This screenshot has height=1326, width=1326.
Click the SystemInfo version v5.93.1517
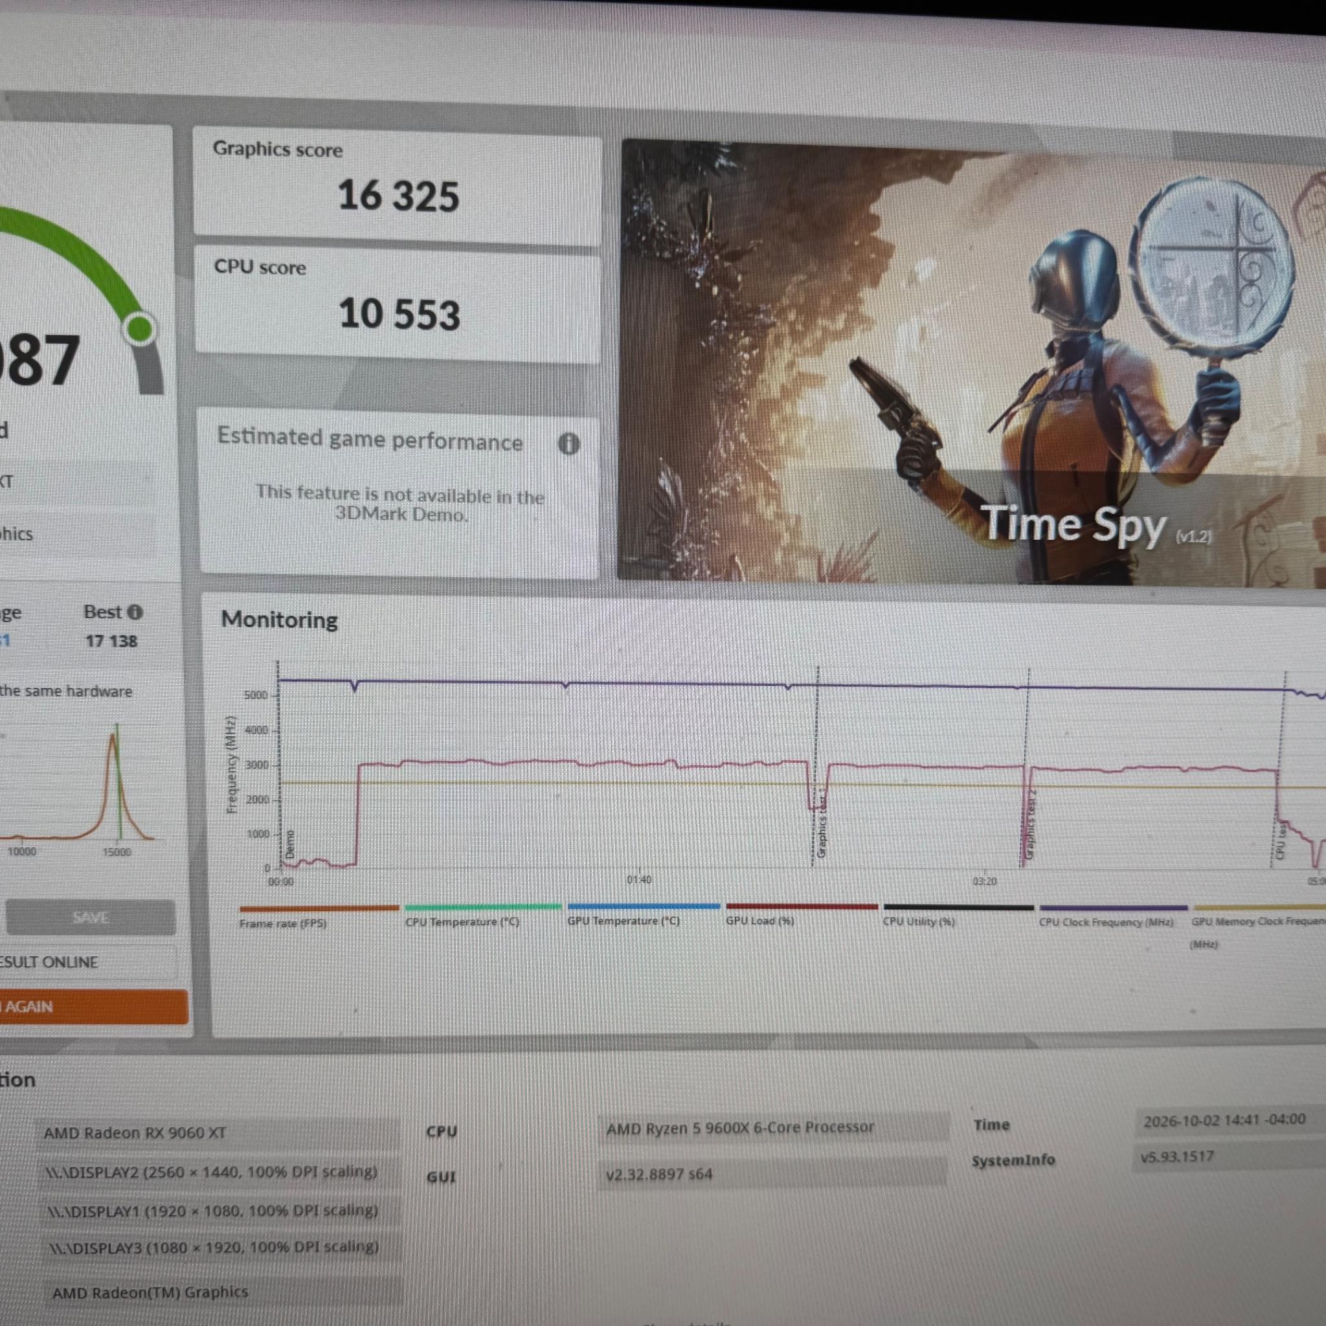point(1228,1157)
